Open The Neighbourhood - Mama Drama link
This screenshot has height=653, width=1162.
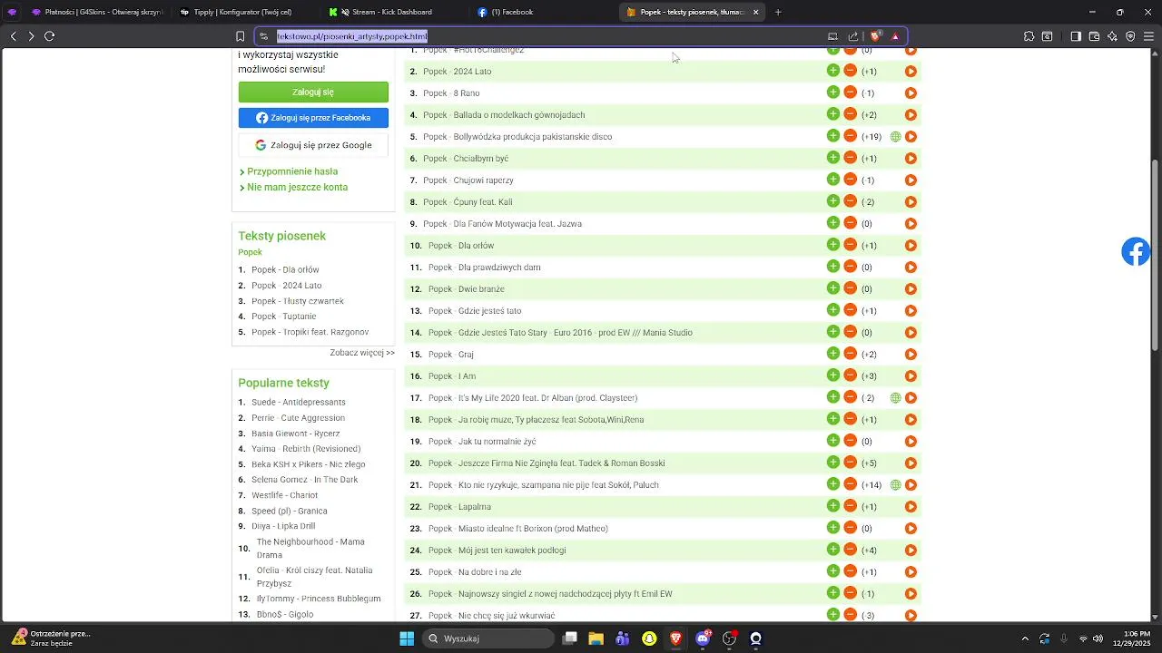click(x=310, y=548)
